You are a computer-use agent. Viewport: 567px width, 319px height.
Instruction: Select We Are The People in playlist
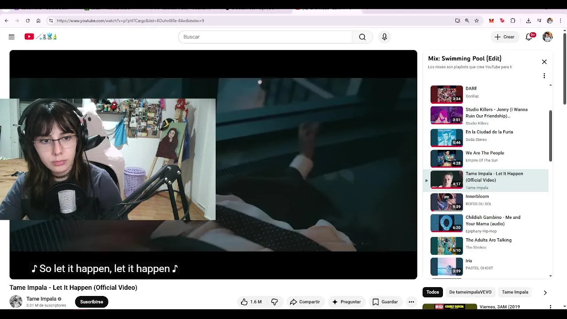(x=486, y=158)
